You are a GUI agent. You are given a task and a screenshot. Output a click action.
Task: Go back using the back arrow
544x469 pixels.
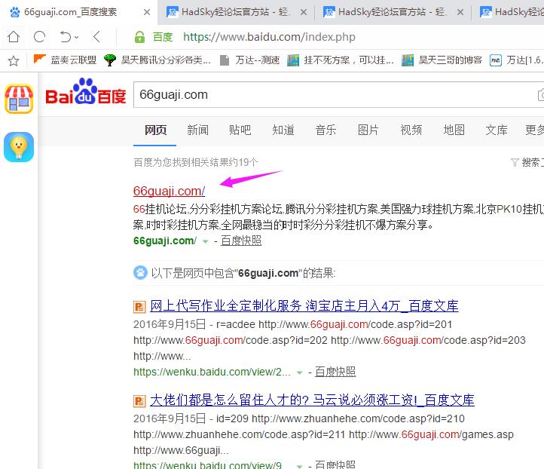pyautogui.click(x=96, y=37)
